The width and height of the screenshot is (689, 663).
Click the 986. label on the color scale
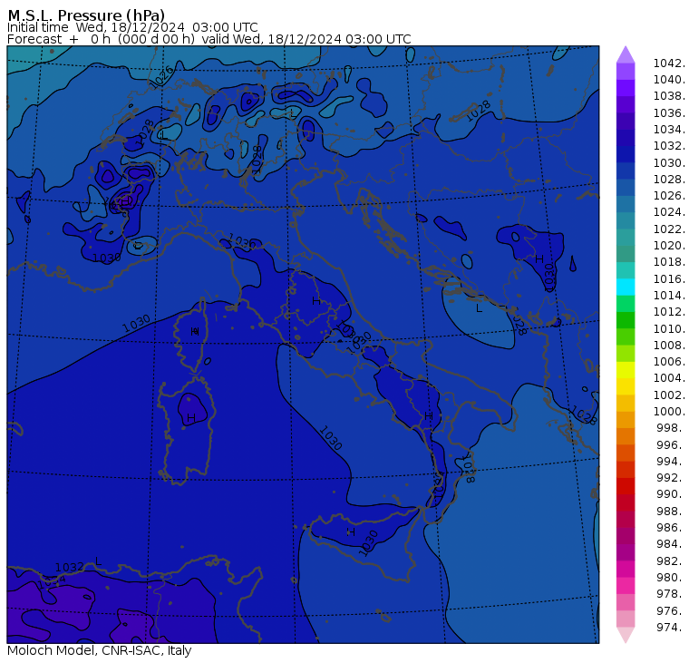click(x=671, y=528)
